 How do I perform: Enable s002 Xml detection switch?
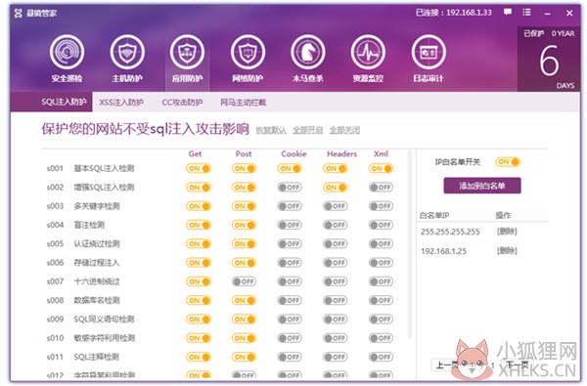point(381,188)
